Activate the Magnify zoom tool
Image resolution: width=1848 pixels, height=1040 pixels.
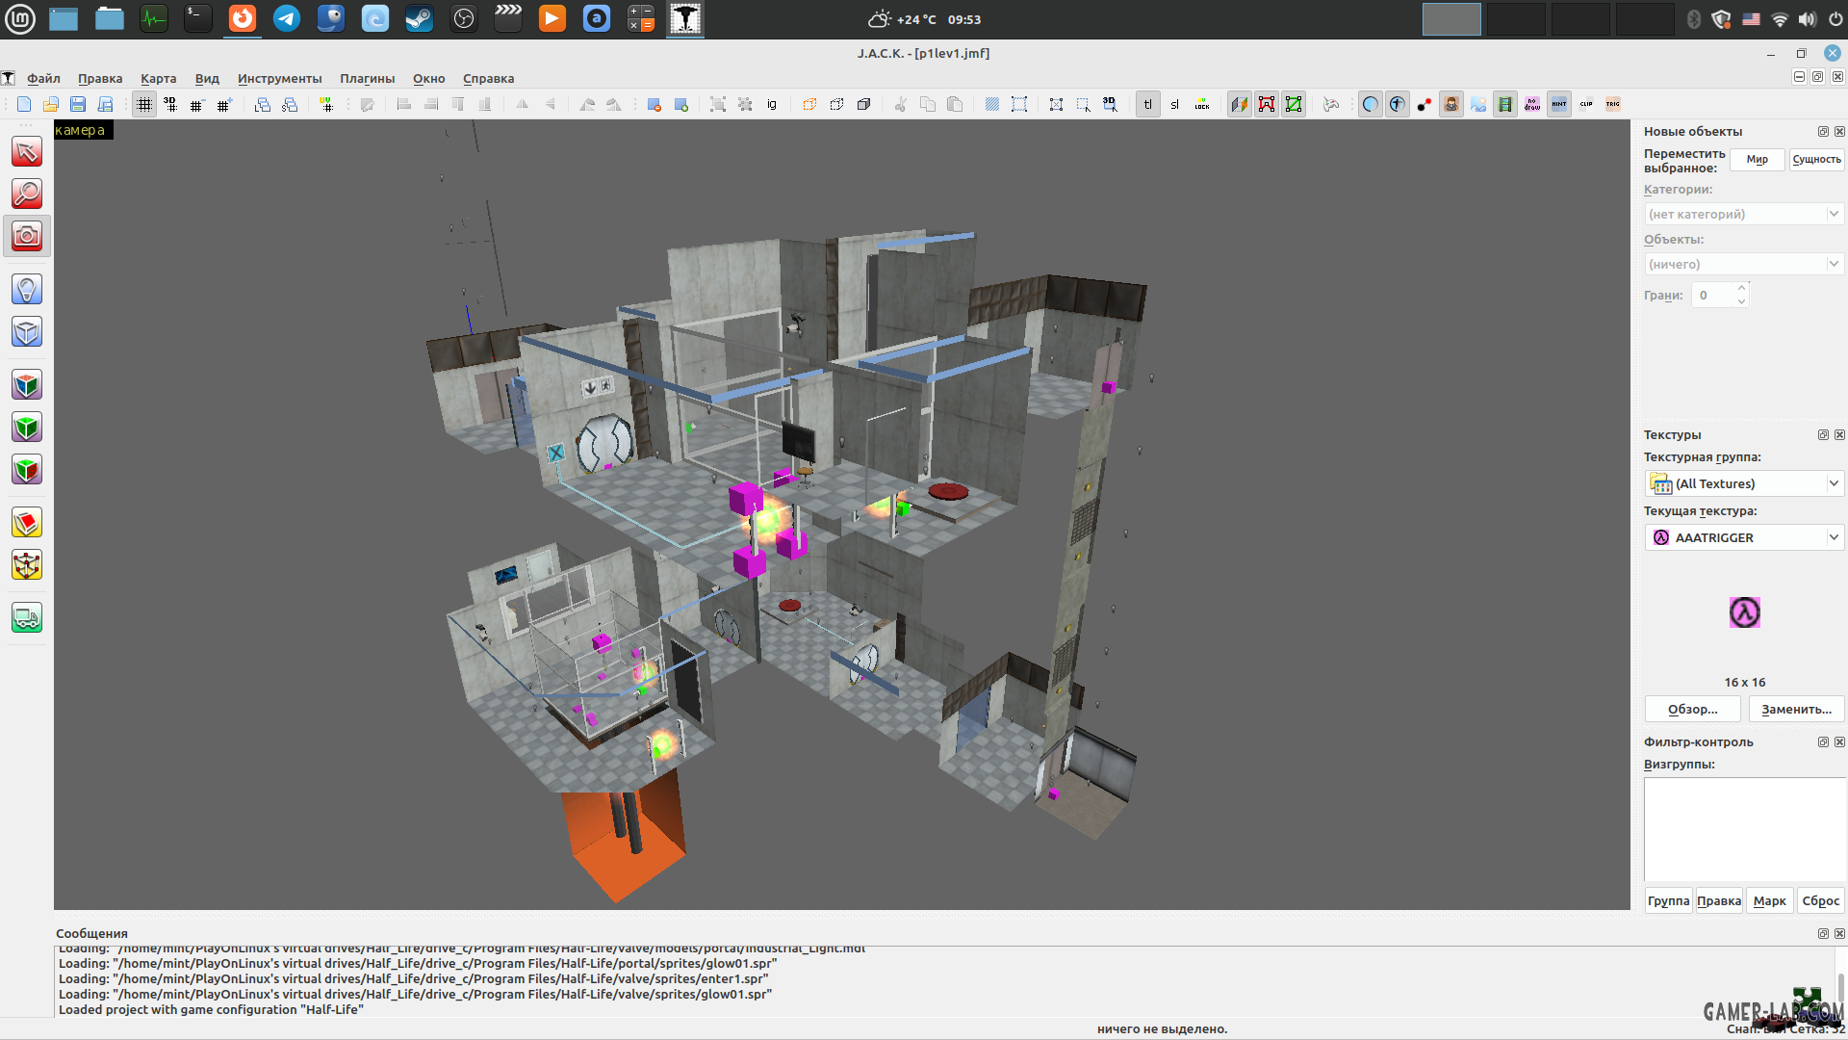click(27, 194)
